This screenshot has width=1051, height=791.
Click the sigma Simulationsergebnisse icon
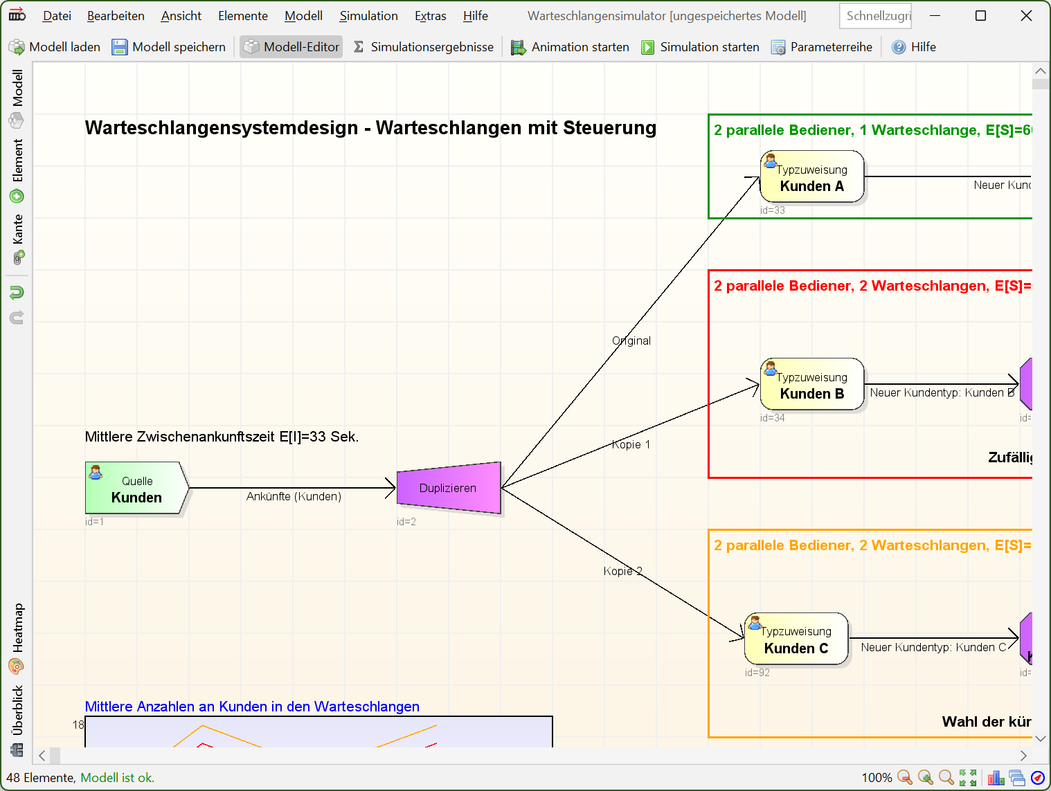(x=359, y=47)
